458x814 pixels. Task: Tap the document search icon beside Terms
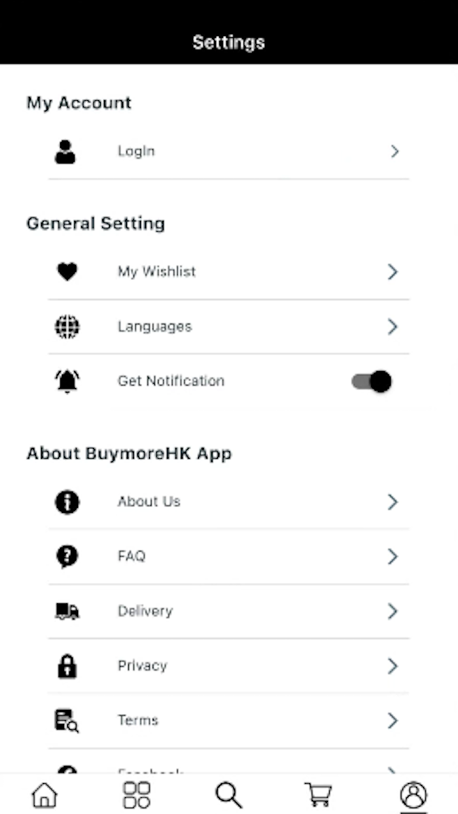tap(67, 720)
